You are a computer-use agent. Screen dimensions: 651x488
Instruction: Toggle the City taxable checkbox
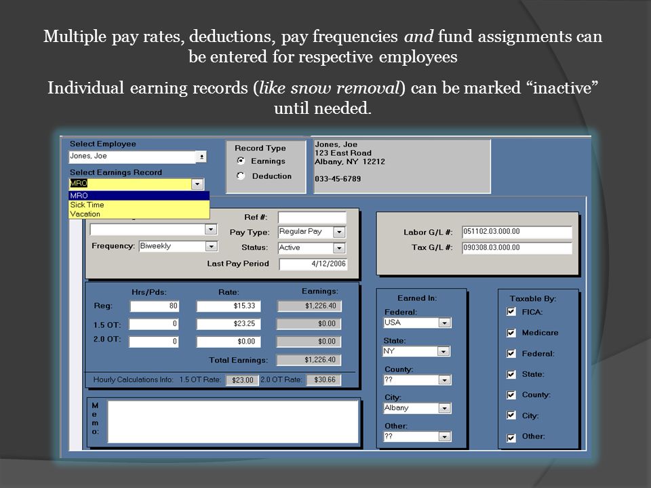click(511, 415)
